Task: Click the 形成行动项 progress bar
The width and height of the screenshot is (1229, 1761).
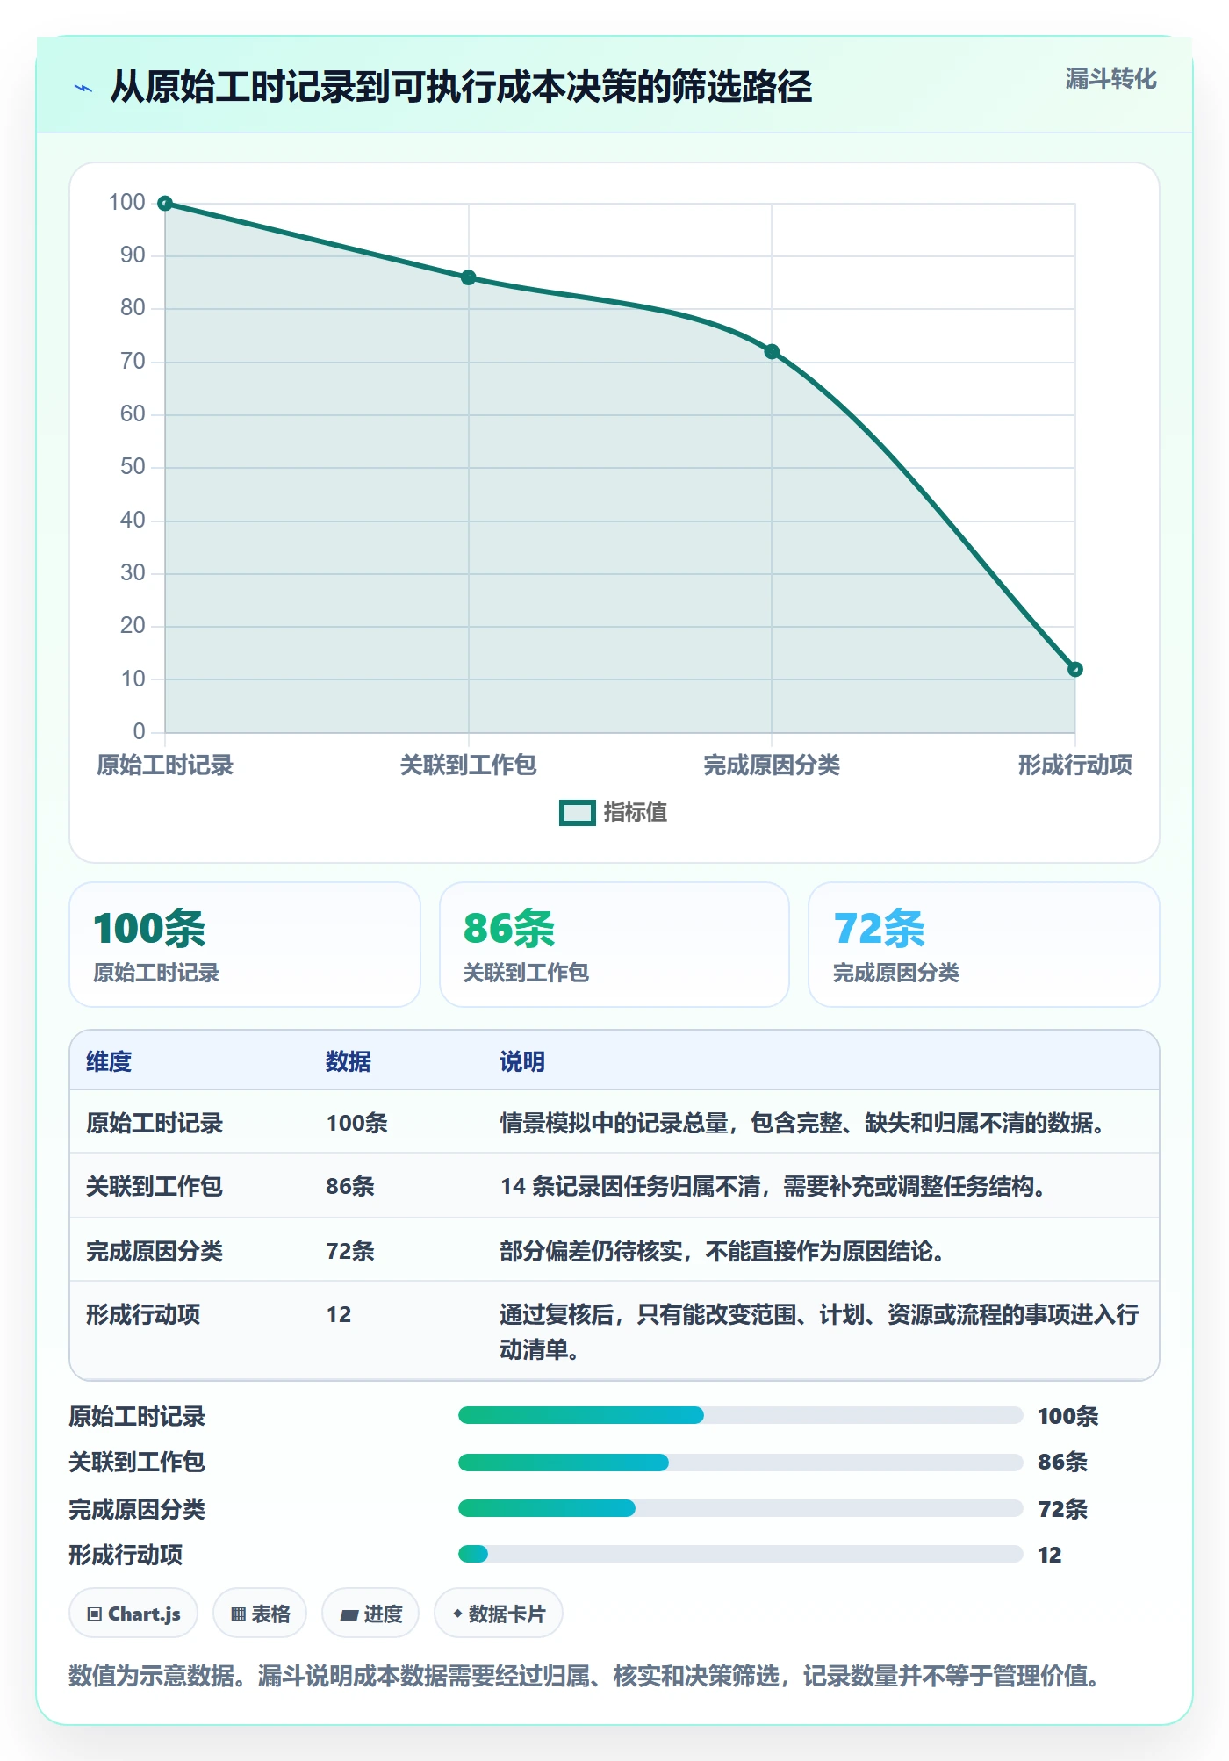Action: 740,1554
